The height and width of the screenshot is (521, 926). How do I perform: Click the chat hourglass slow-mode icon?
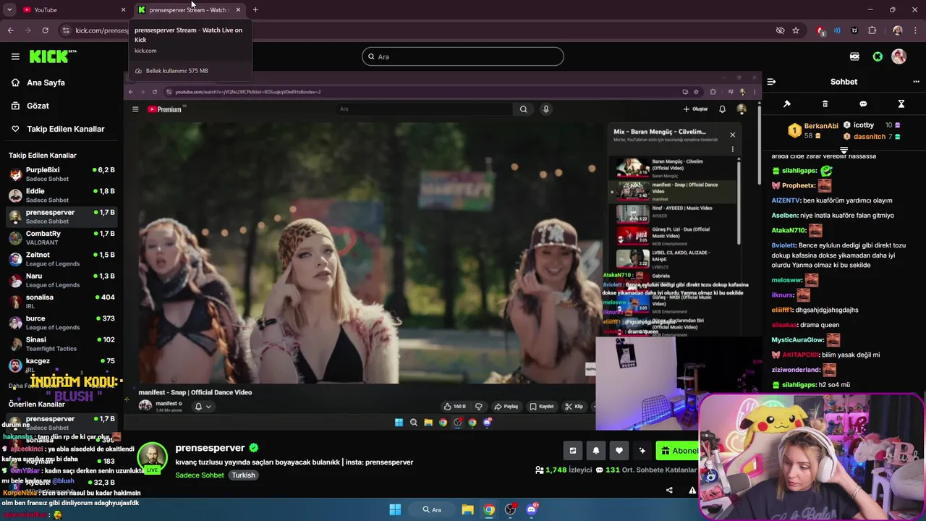click(901, 104)
